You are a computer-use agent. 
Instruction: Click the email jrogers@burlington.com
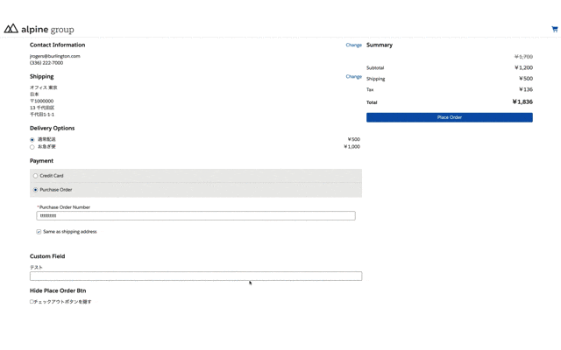[x=54, y=56]
